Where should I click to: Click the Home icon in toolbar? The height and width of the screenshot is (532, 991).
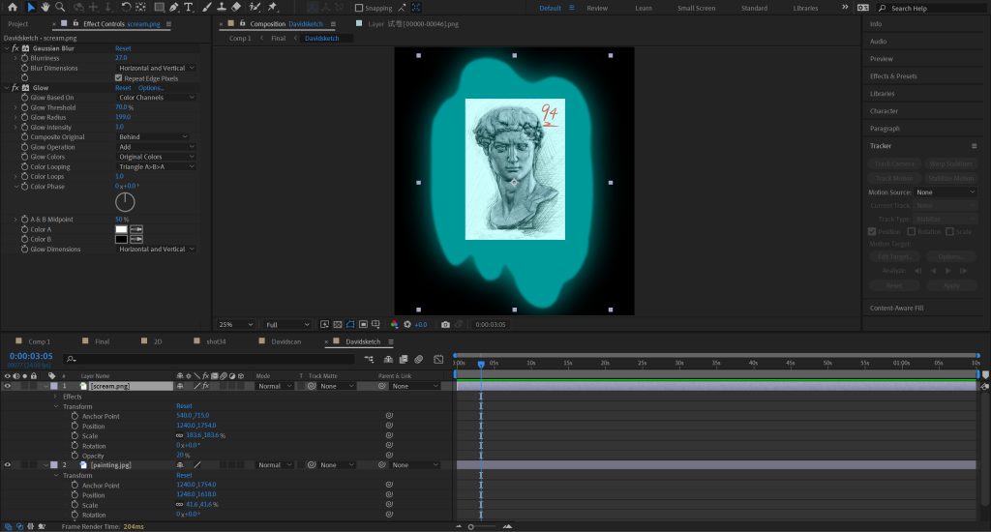coord(12,8)
